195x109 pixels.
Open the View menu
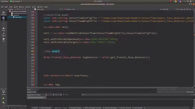point(11,7)
